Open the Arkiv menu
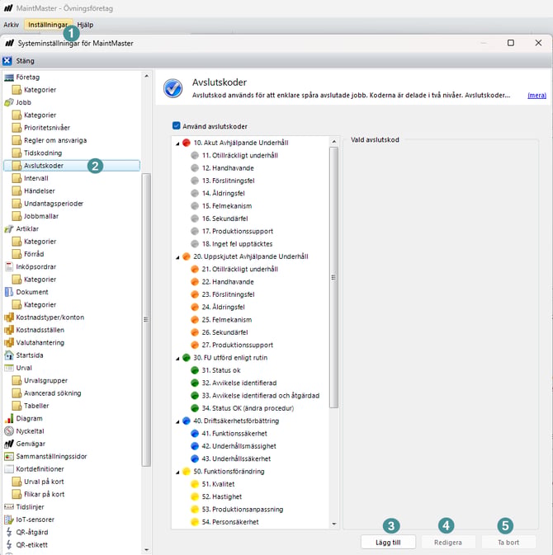The height and width of the screenshot is (555, 553). pyautogui.click(x=12, y=25)
